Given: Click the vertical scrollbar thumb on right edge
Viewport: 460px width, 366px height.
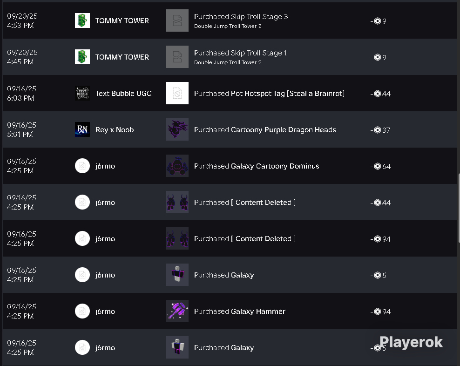Looking at the screenshot, I should [x=459, y=208].
